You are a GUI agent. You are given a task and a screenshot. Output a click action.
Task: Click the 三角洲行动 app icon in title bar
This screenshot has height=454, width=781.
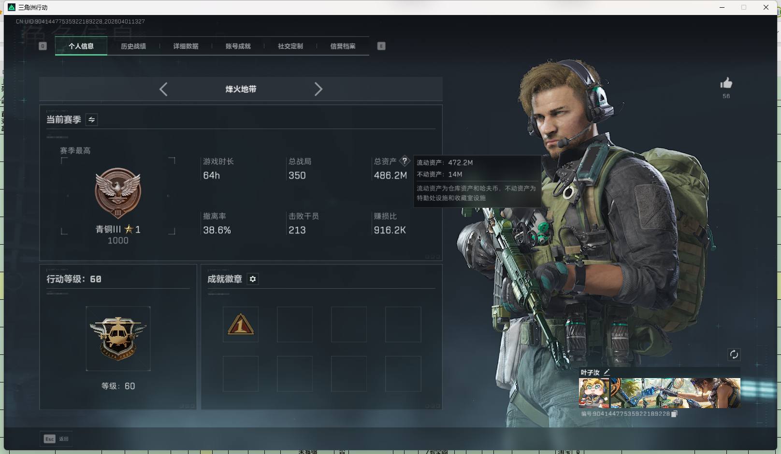point(12,7)
